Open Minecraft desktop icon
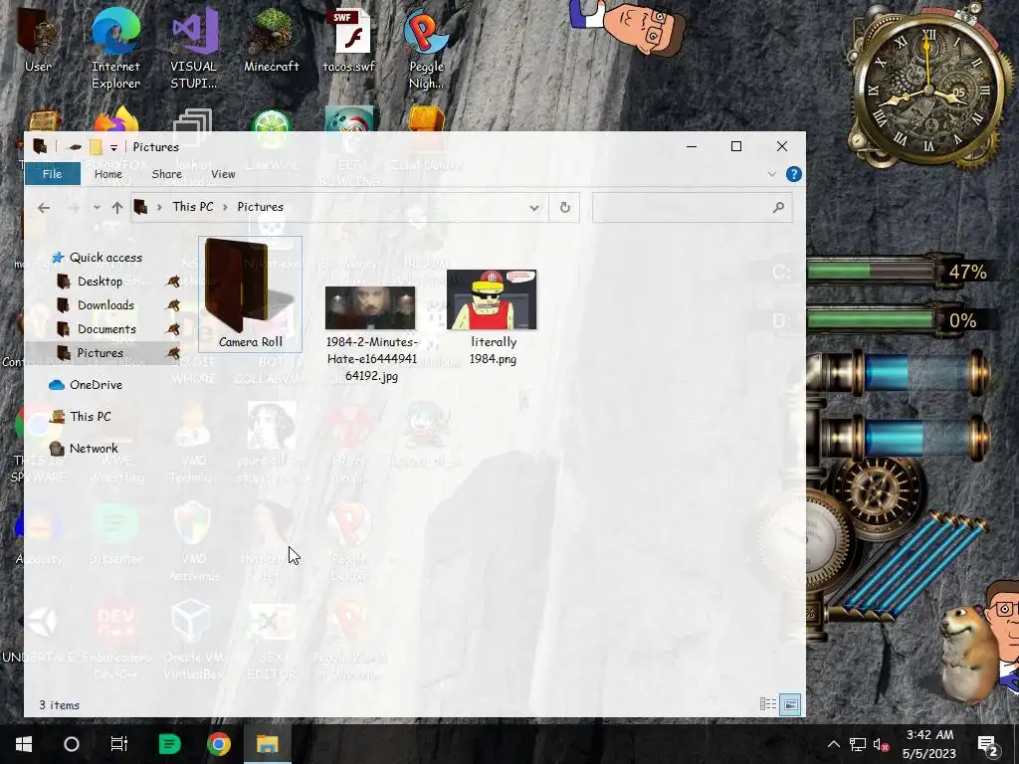Screen dimensions: 1019x764 (x=271, y=40)
